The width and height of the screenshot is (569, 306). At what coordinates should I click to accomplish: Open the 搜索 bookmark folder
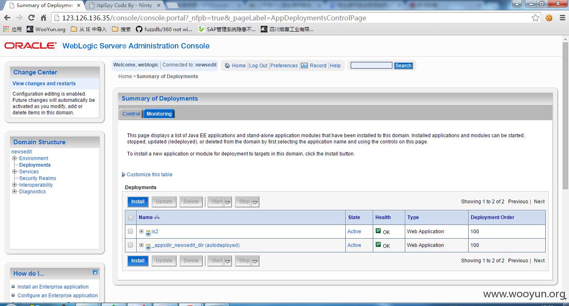121,29
